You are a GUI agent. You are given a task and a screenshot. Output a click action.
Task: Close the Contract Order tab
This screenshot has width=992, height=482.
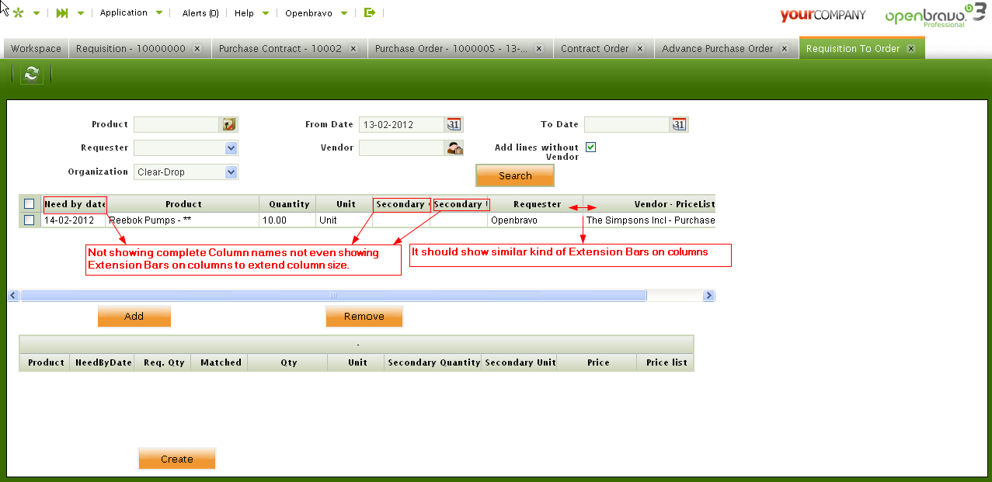pyautogui.click(x=639, y=48)
